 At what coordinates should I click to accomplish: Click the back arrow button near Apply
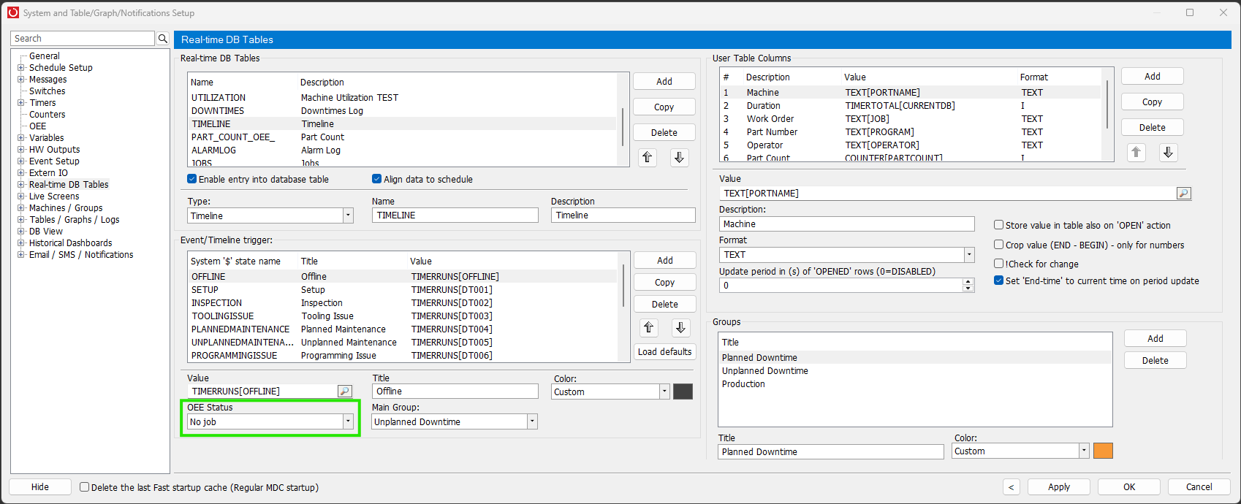pos(1011,487)
